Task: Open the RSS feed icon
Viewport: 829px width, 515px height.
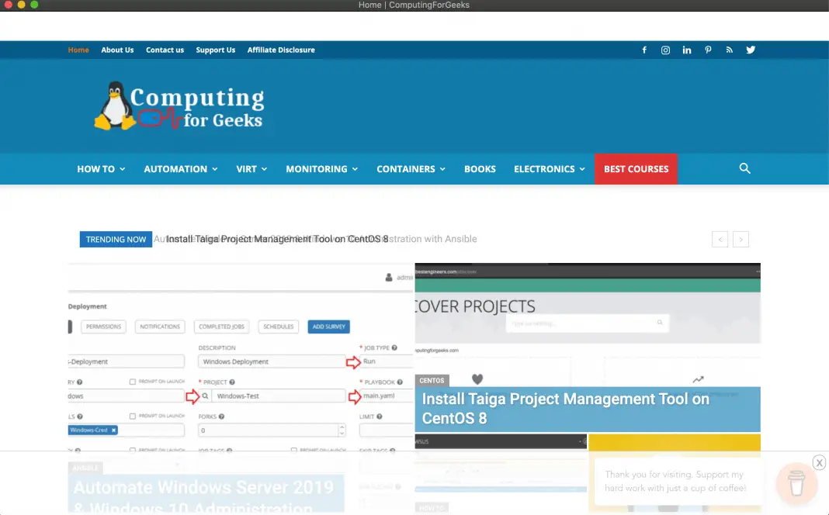Action: pos(729,50)
